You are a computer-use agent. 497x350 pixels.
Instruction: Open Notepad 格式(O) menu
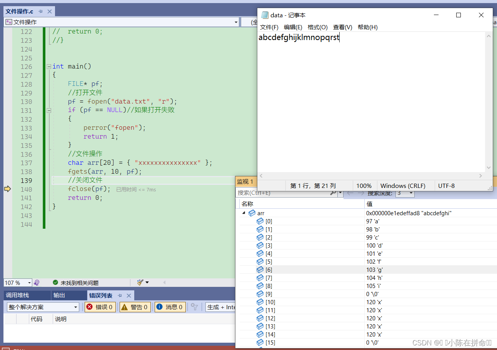point(318,27)
